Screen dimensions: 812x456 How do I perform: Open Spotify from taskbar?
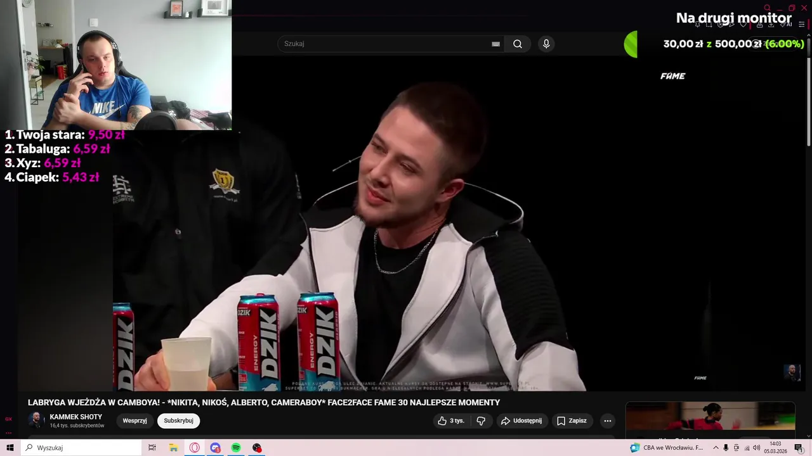tap(236, 448)
